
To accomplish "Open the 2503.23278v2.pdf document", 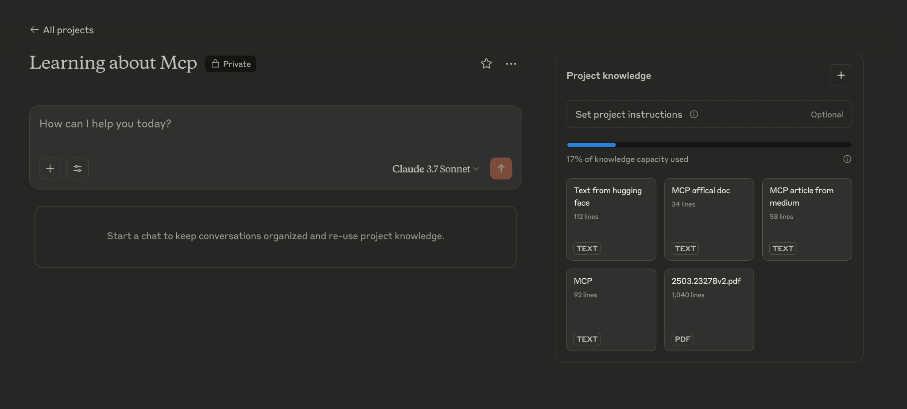I will point(709,309).
